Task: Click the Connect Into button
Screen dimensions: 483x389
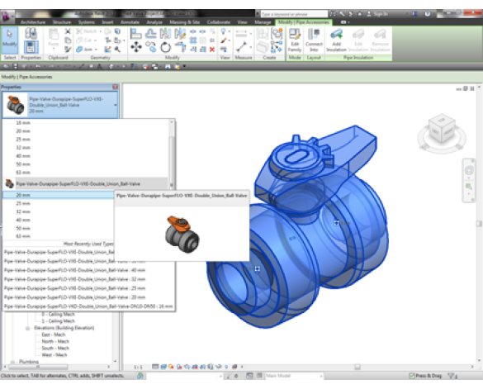Action: 314,40
